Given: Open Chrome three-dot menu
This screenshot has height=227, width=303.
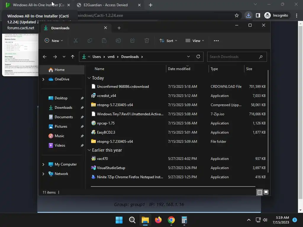Looking at the screenshot, I should click(x=296, y=15).
